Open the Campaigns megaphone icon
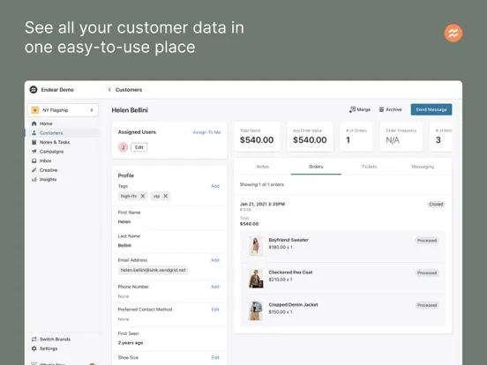487x365 pixels. click(34, 152)
